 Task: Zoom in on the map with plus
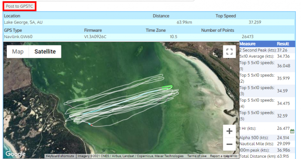pos(229,131)
